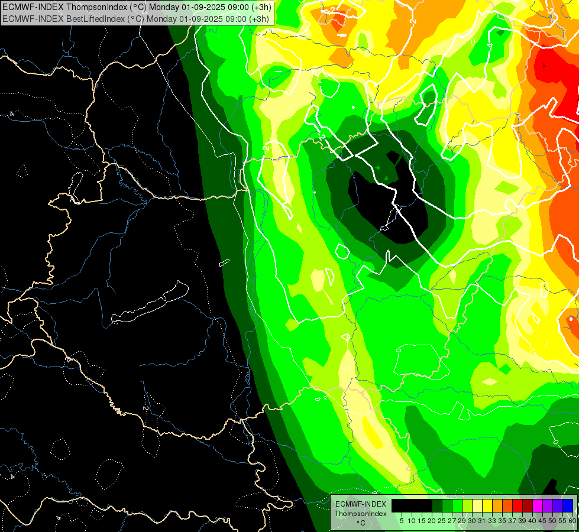Screen dimensions: 579x532
Task: Click legend scale value 31
Action: point(482,521)
